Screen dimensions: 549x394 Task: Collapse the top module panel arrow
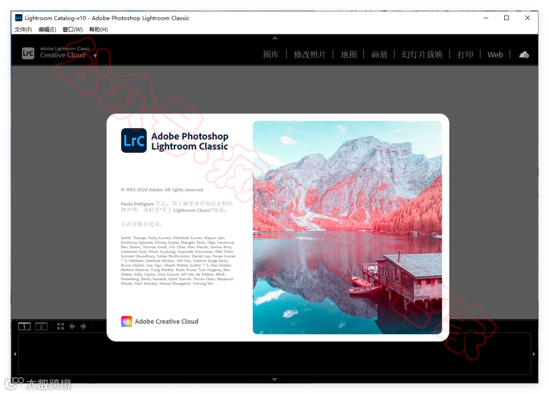point(275,38)
